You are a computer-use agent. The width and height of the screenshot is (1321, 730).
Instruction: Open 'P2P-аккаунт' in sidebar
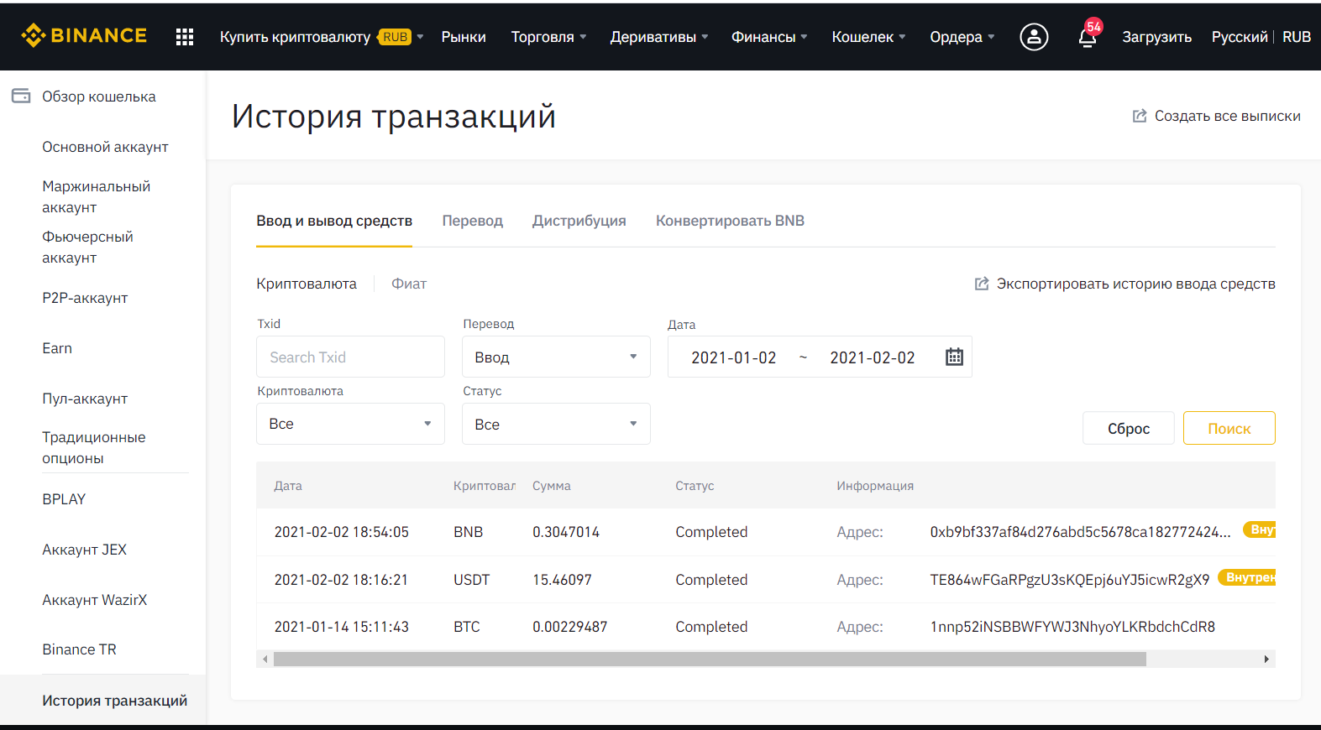tap(85, 298)
